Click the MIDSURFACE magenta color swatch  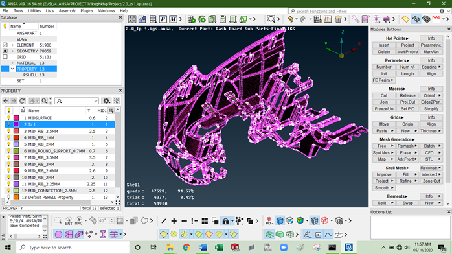point(16,118)
